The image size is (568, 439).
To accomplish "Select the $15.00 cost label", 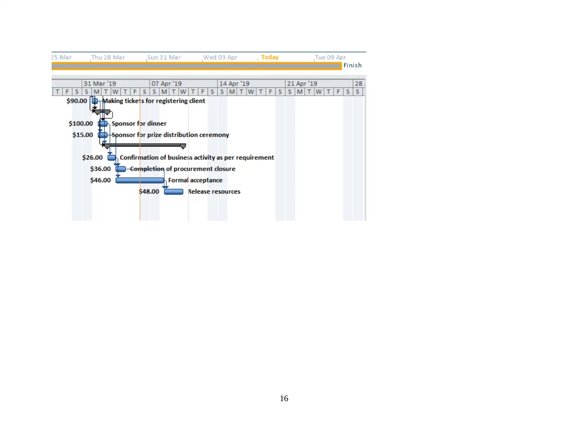I will click(x=83, y=135).
